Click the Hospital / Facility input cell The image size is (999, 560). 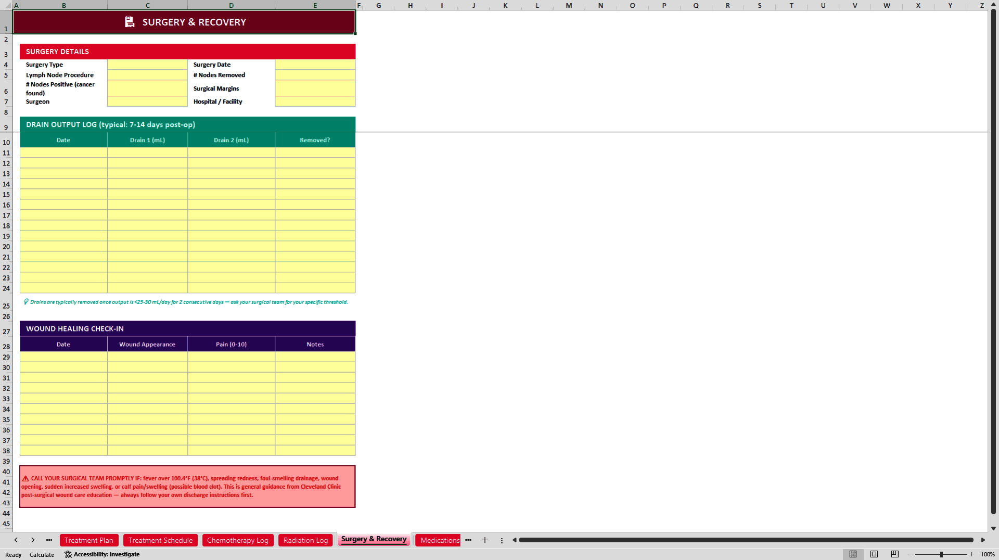click(315, 101)
